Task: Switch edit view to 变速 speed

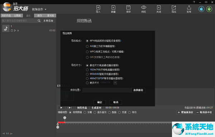Action: 119,112
